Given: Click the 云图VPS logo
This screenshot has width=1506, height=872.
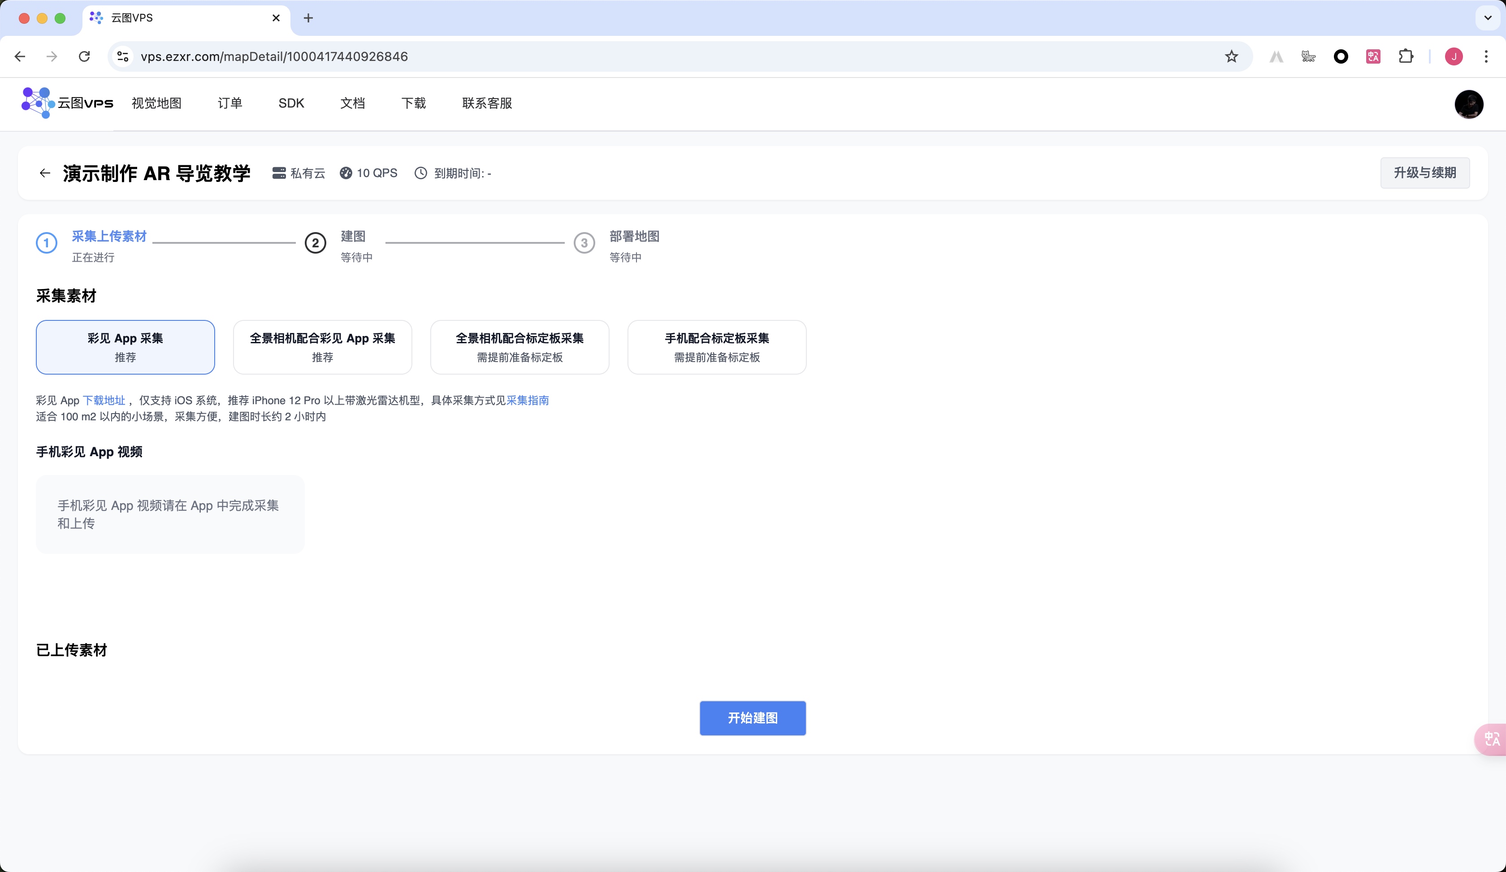Looking at the screenshot, I should (67, 103).
